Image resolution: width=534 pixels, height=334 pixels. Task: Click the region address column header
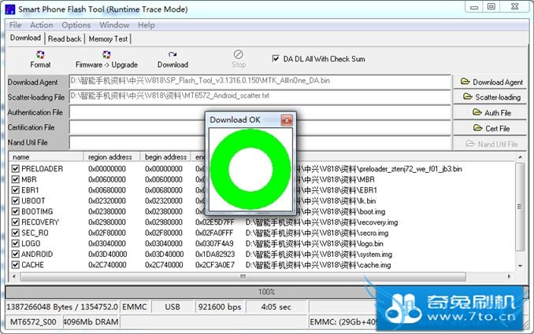point(112,157)
